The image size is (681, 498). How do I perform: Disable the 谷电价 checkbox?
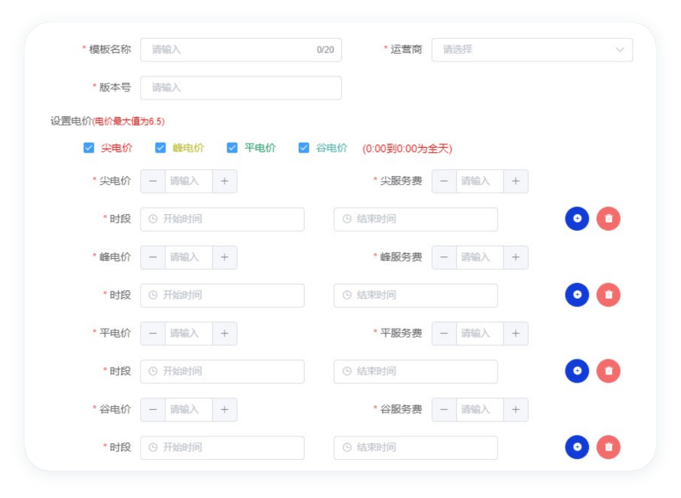pos(304,149)
